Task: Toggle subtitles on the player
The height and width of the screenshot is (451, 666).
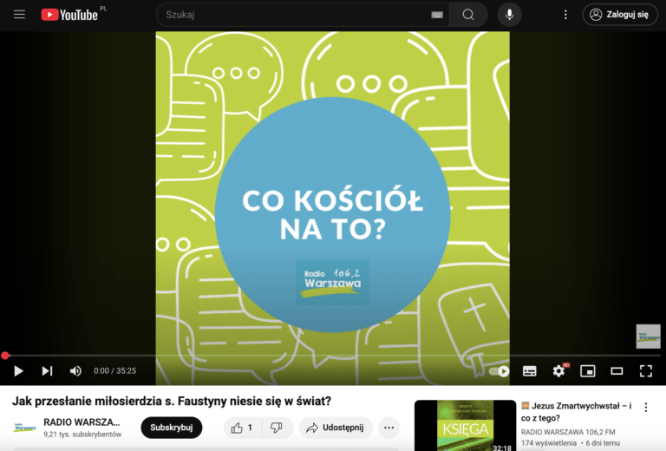Action: (529, 371)
